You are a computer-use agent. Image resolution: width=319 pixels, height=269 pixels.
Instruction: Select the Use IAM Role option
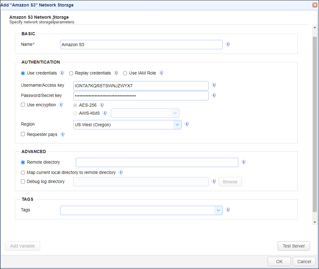[x=125, y=73]
